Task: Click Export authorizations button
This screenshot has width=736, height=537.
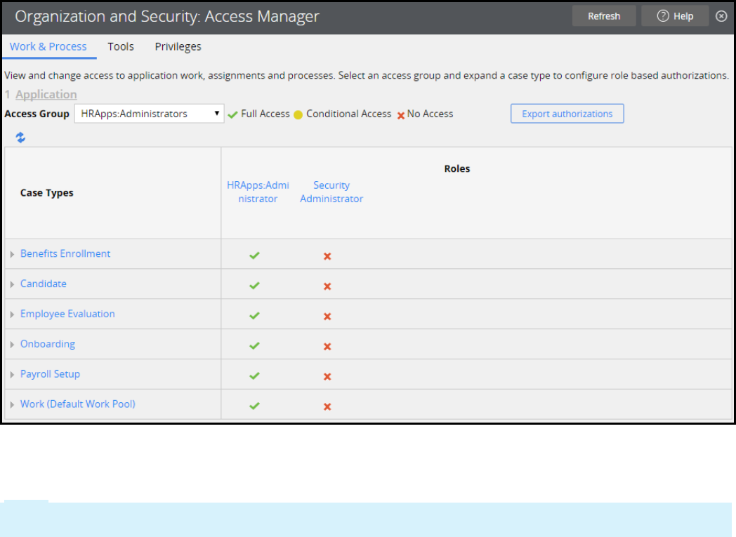Action: click(x=567, y=114)
